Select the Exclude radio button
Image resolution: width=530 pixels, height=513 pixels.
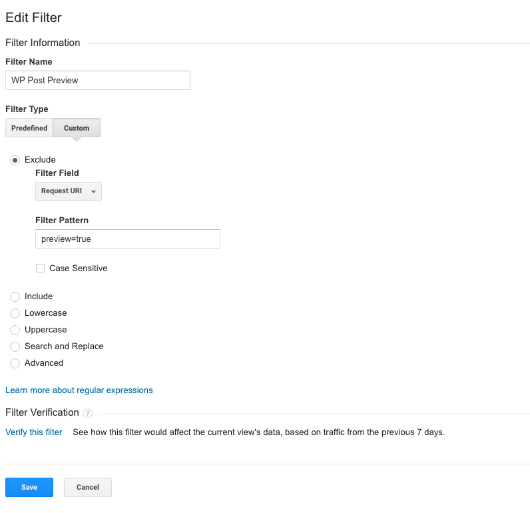tap(15, 160)
